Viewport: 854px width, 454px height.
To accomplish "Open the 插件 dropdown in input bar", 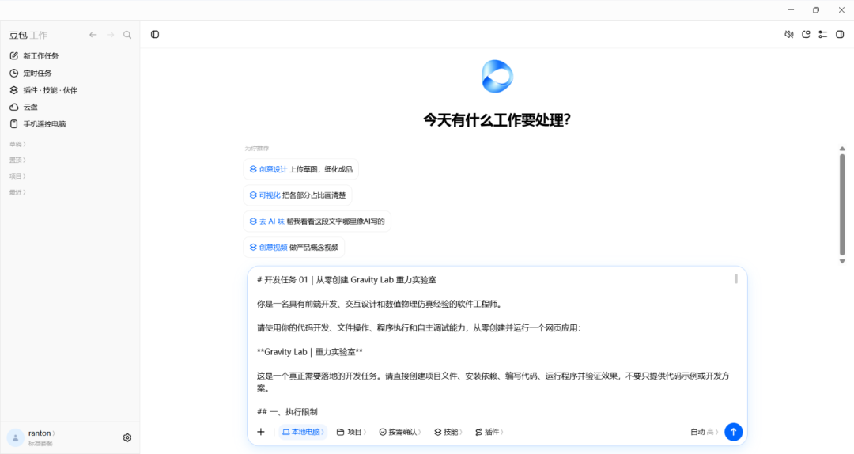I will coord(489,432).
